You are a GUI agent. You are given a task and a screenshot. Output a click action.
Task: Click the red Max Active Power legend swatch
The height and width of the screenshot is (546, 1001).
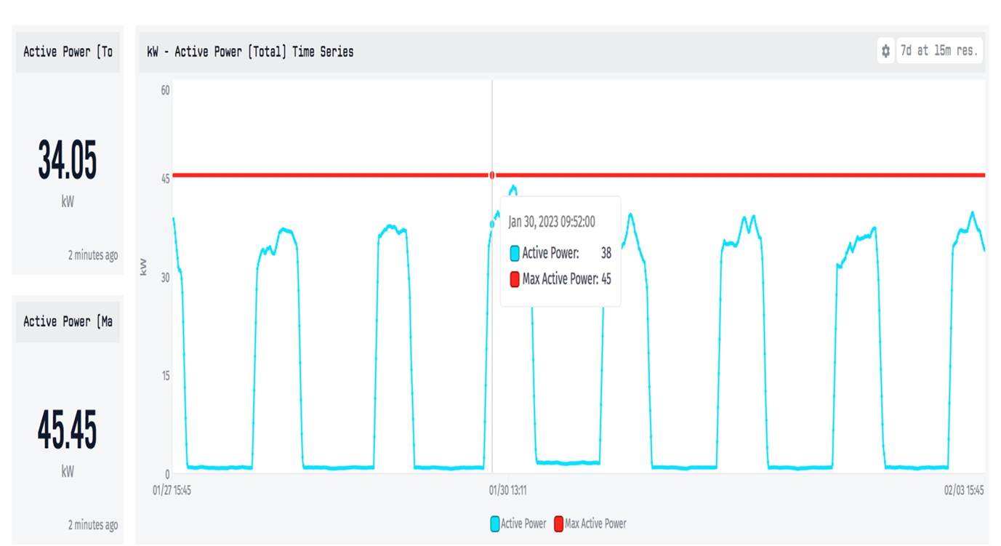(559, 523)
